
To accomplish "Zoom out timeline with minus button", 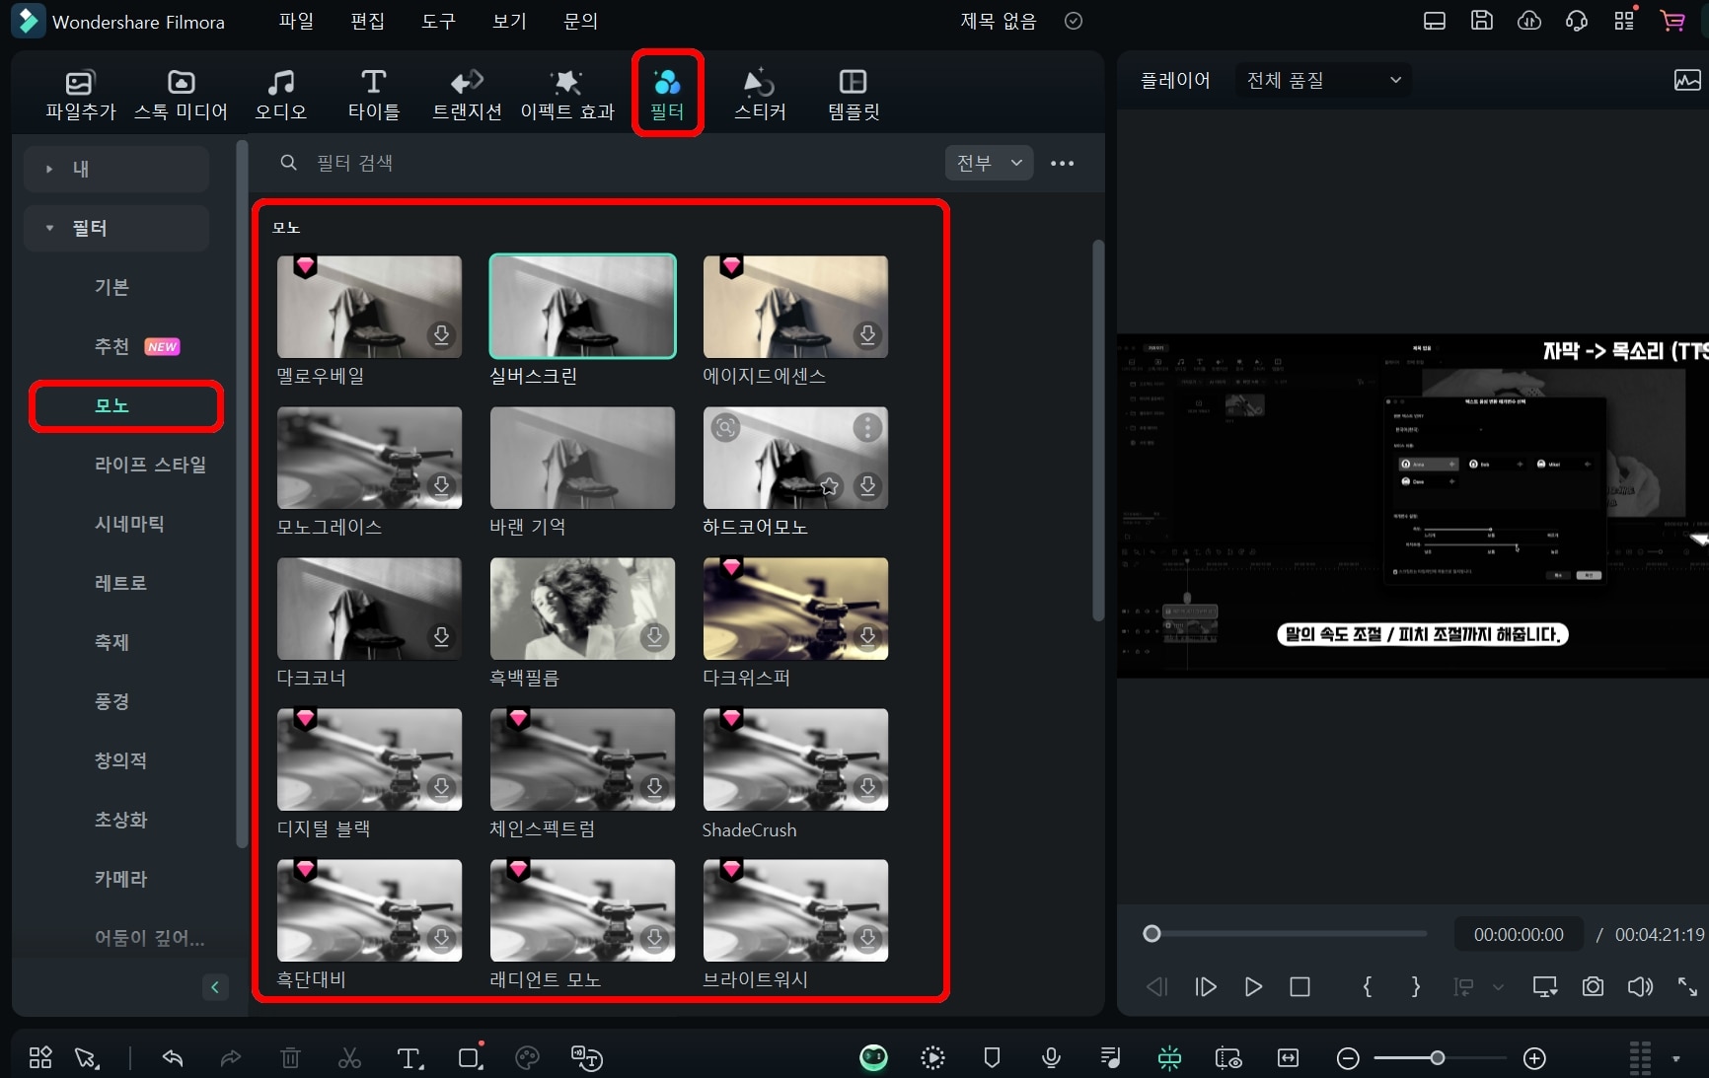I will 1348,1058.
